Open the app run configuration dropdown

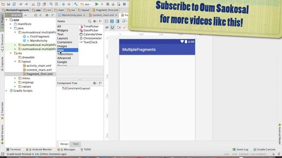click(86, 4)
